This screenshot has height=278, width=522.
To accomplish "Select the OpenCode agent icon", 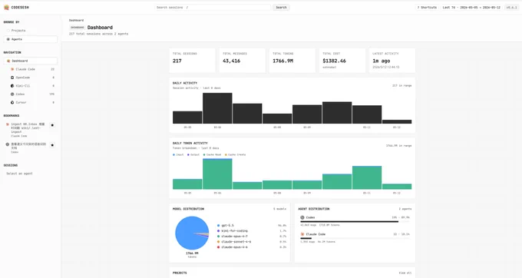I will [12, 78].
